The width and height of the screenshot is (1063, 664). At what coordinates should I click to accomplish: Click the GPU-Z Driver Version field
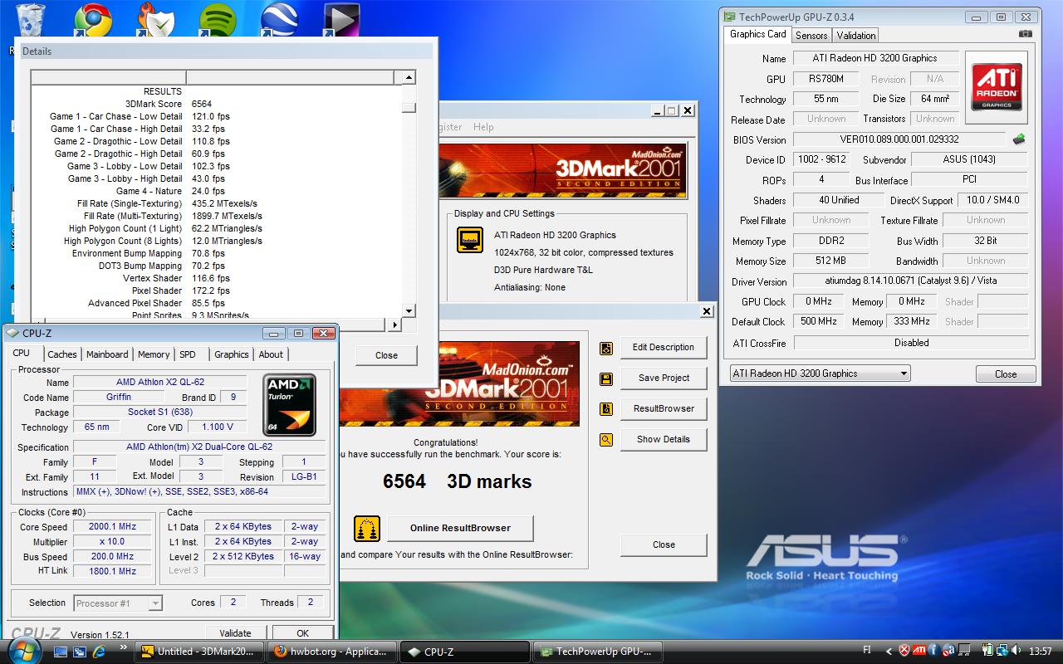point(910,281)
